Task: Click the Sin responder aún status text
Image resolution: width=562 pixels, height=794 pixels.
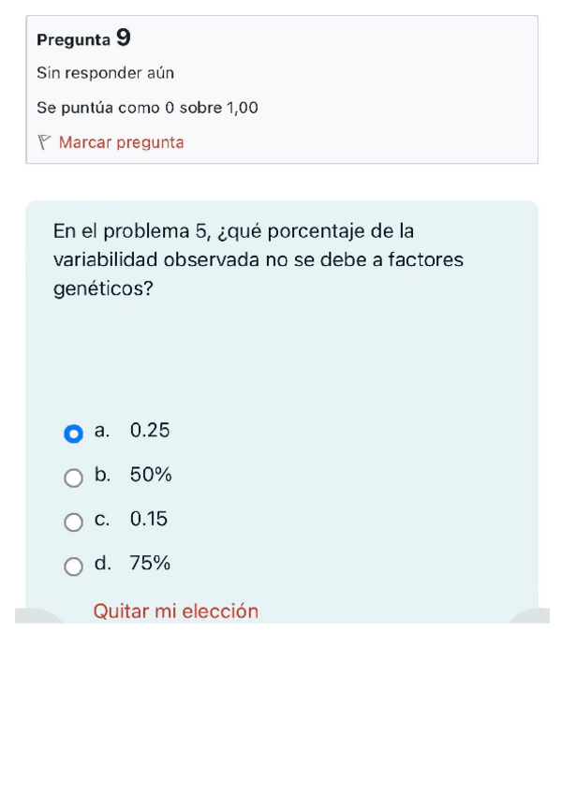Action: pyautogui.click(x=105, y=73)
